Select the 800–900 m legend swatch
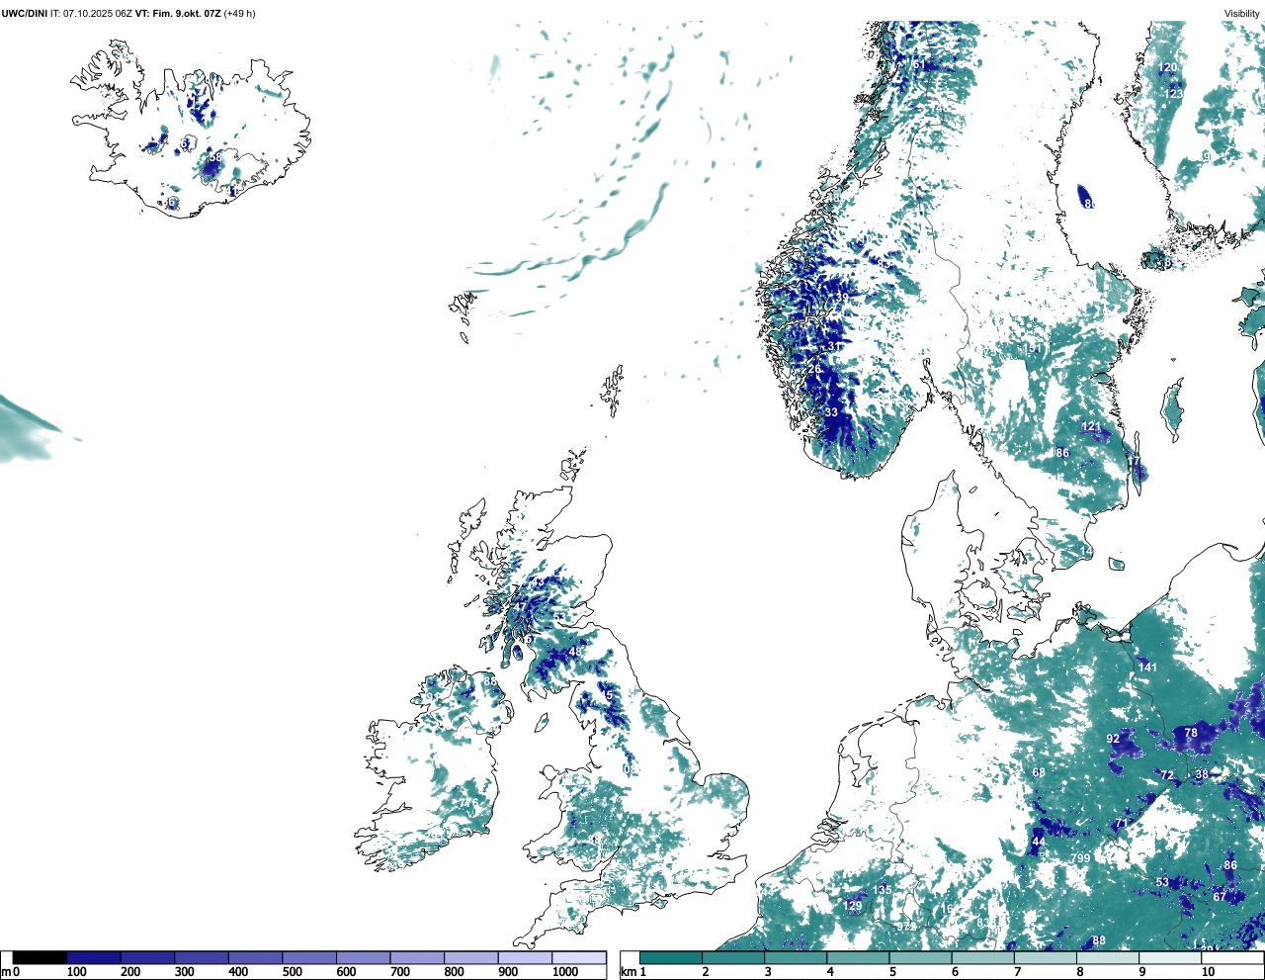Viewport: 1265px width, 980px height. 471,957
